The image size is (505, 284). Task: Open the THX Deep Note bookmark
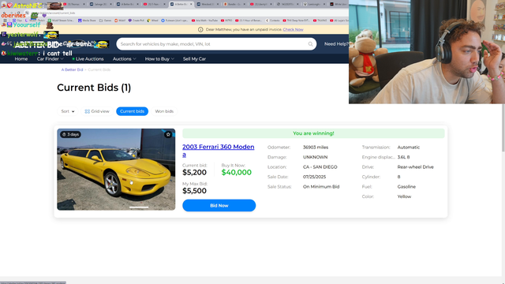point(296,21)
